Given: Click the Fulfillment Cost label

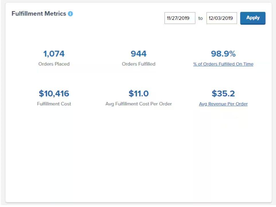Looking at the screenshot, I should tap(54, 104).
